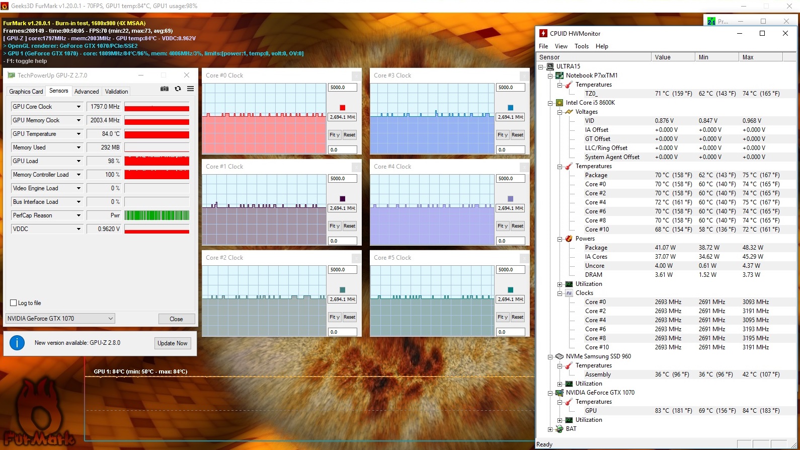This screenshot has width=800, height=450.
Task: Click the thermometer icon under Notebook P7xxTM1
Action: (569, 85)
